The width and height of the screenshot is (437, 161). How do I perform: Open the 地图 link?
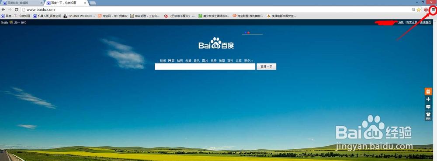tap(222, 60)
